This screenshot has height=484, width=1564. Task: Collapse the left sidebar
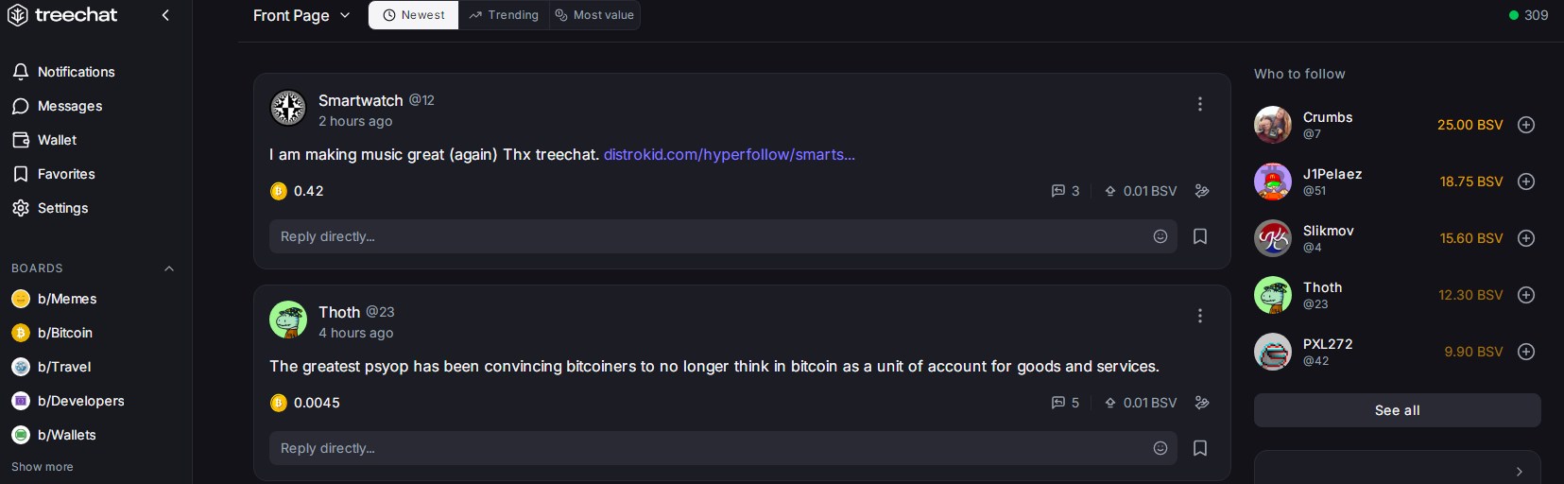pyautogui.click(x=165, y=15)
